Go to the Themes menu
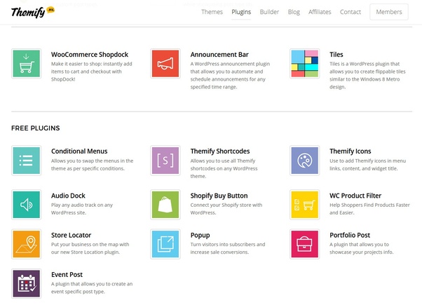The height and width of the screenshot is (305, 422). pos(212,12)
